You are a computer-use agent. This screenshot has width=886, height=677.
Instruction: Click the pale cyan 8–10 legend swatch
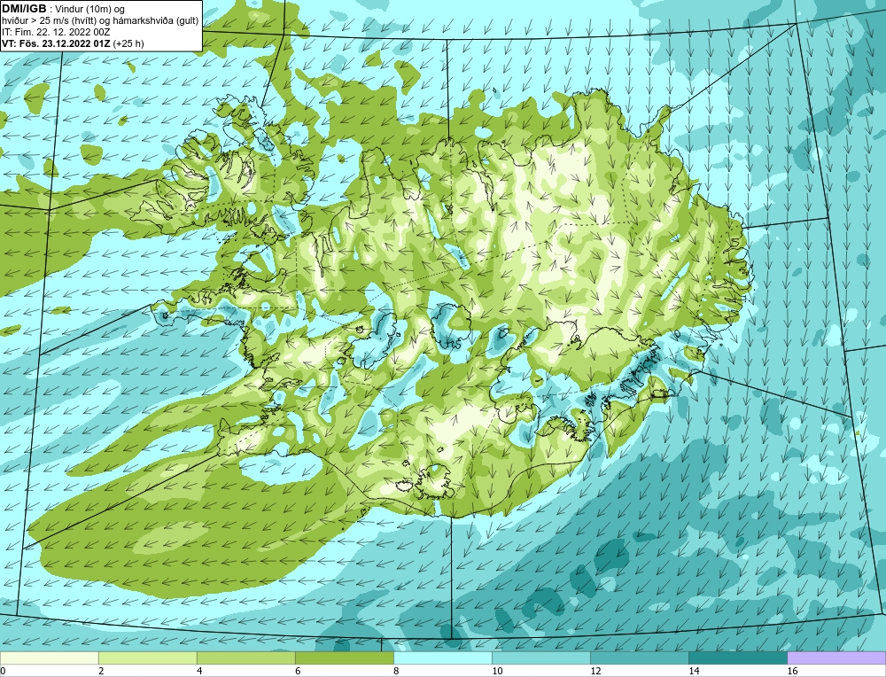click(x=442, y=658)
